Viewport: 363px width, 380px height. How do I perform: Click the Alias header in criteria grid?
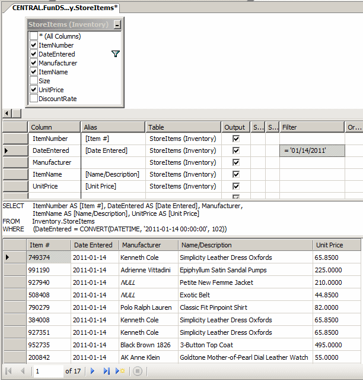click(x=113, y=127)
